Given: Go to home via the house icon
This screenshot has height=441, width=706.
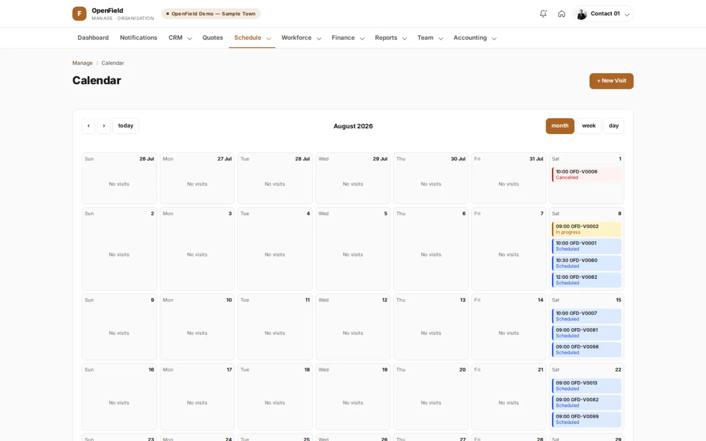Looking at the screenshot, I should pyautogui.click(x=561, y=14).
